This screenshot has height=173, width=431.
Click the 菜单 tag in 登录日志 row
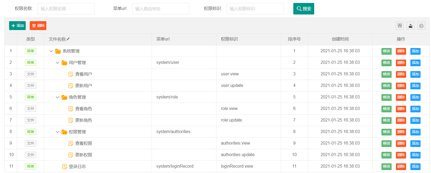point(31,166)
